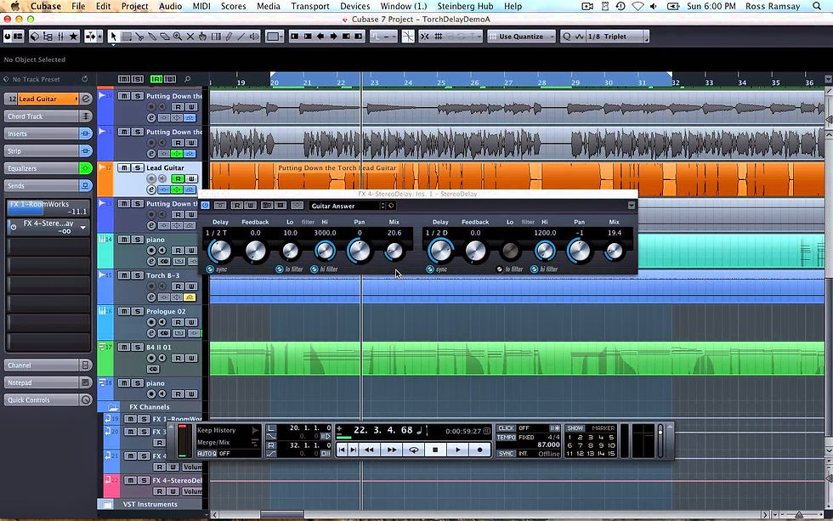
Task: Open the Transport menu
Action: tap(310, 6)
